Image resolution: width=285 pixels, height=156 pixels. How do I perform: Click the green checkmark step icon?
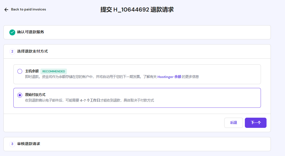click(x=12, y=32)
